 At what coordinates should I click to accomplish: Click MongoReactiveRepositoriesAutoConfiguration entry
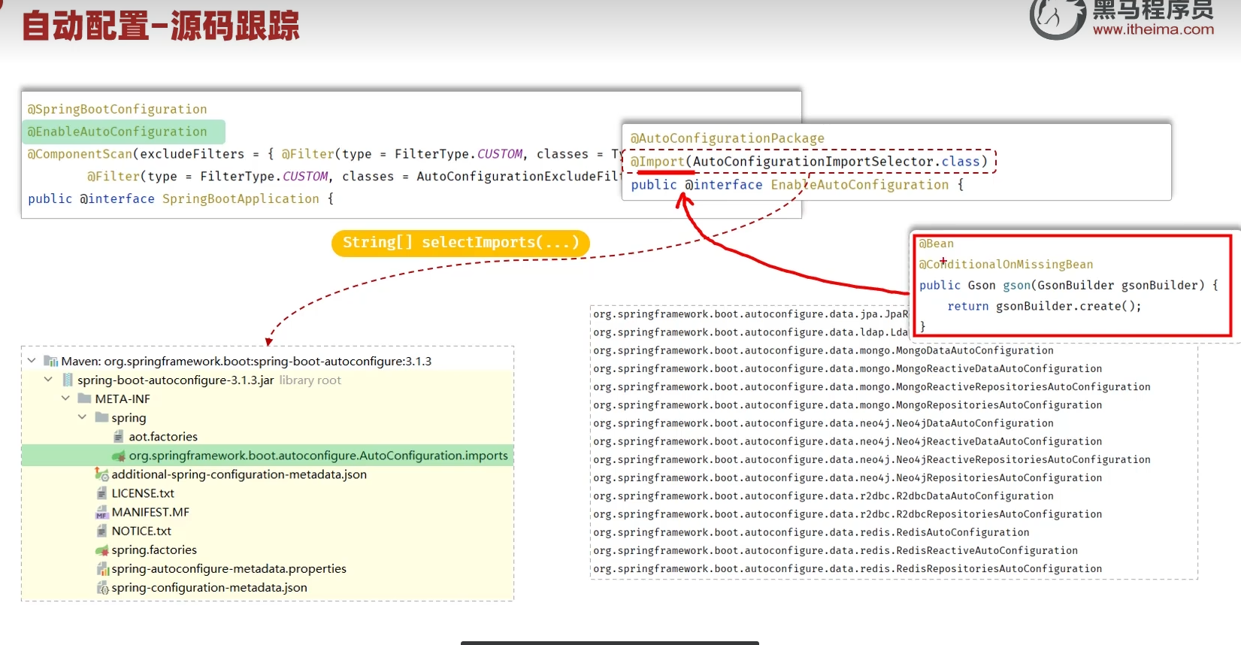(872, 386)
